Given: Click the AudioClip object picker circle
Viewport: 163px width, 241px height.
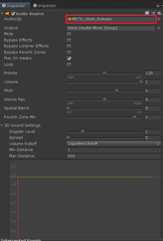Looking at the screenshot, I should click(x=159, y=19).
